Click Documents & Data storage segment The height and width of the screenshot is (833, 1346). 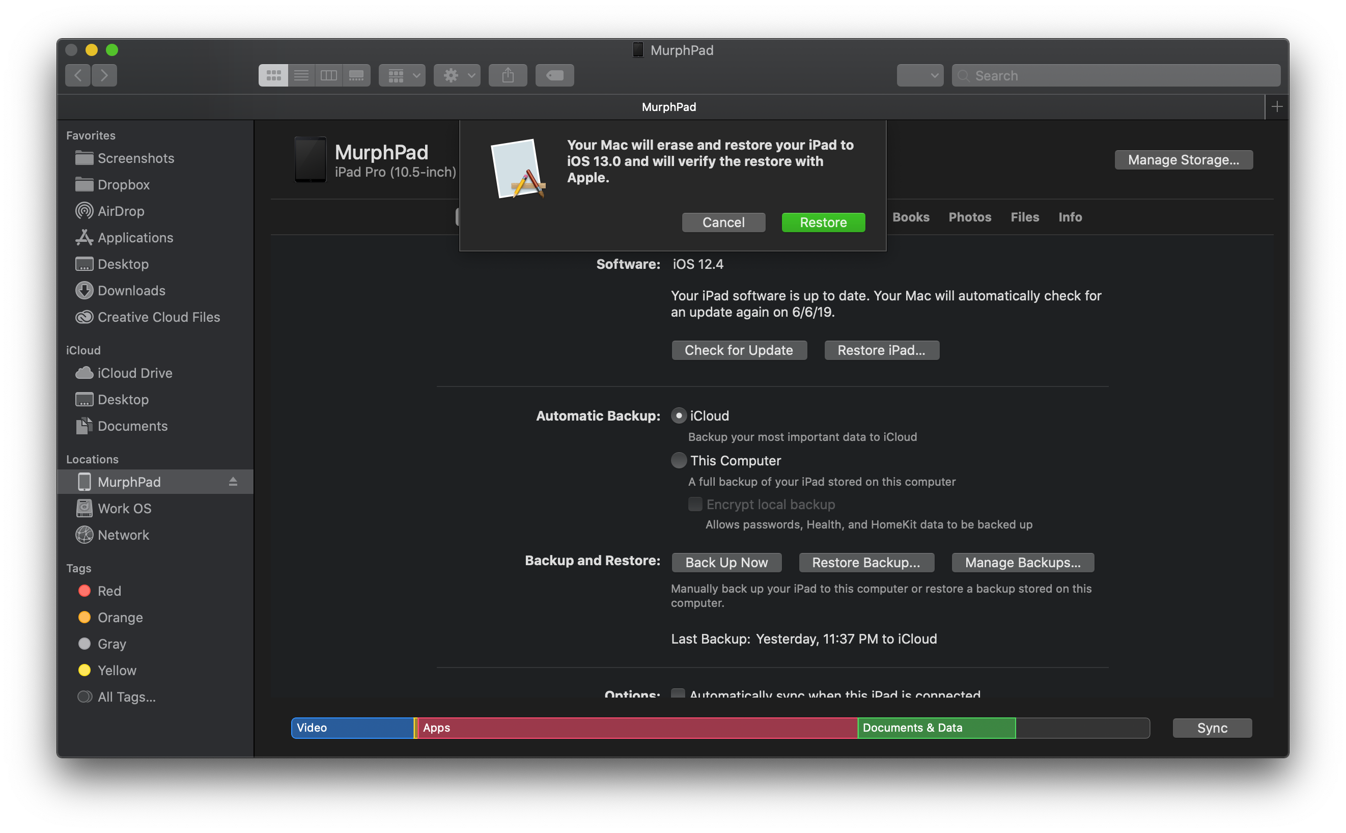point(936,728)
